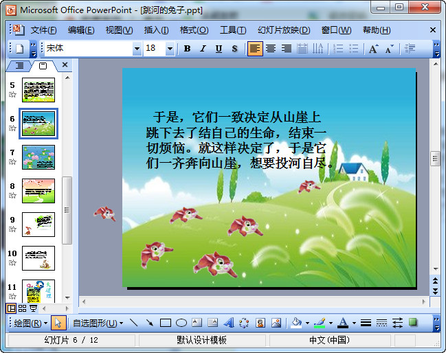Open the 帮助(H) menu
The width and height of the screenshot is (446, 353).
377,30
